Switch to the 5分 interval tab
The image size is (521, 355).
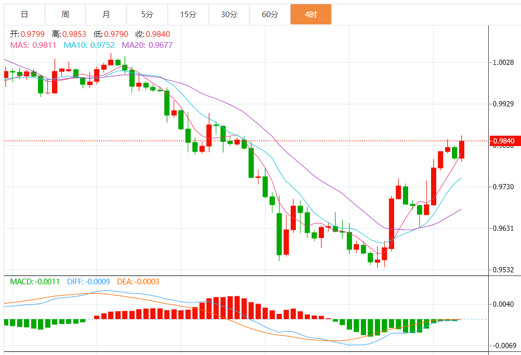click(x=147, y=15)
